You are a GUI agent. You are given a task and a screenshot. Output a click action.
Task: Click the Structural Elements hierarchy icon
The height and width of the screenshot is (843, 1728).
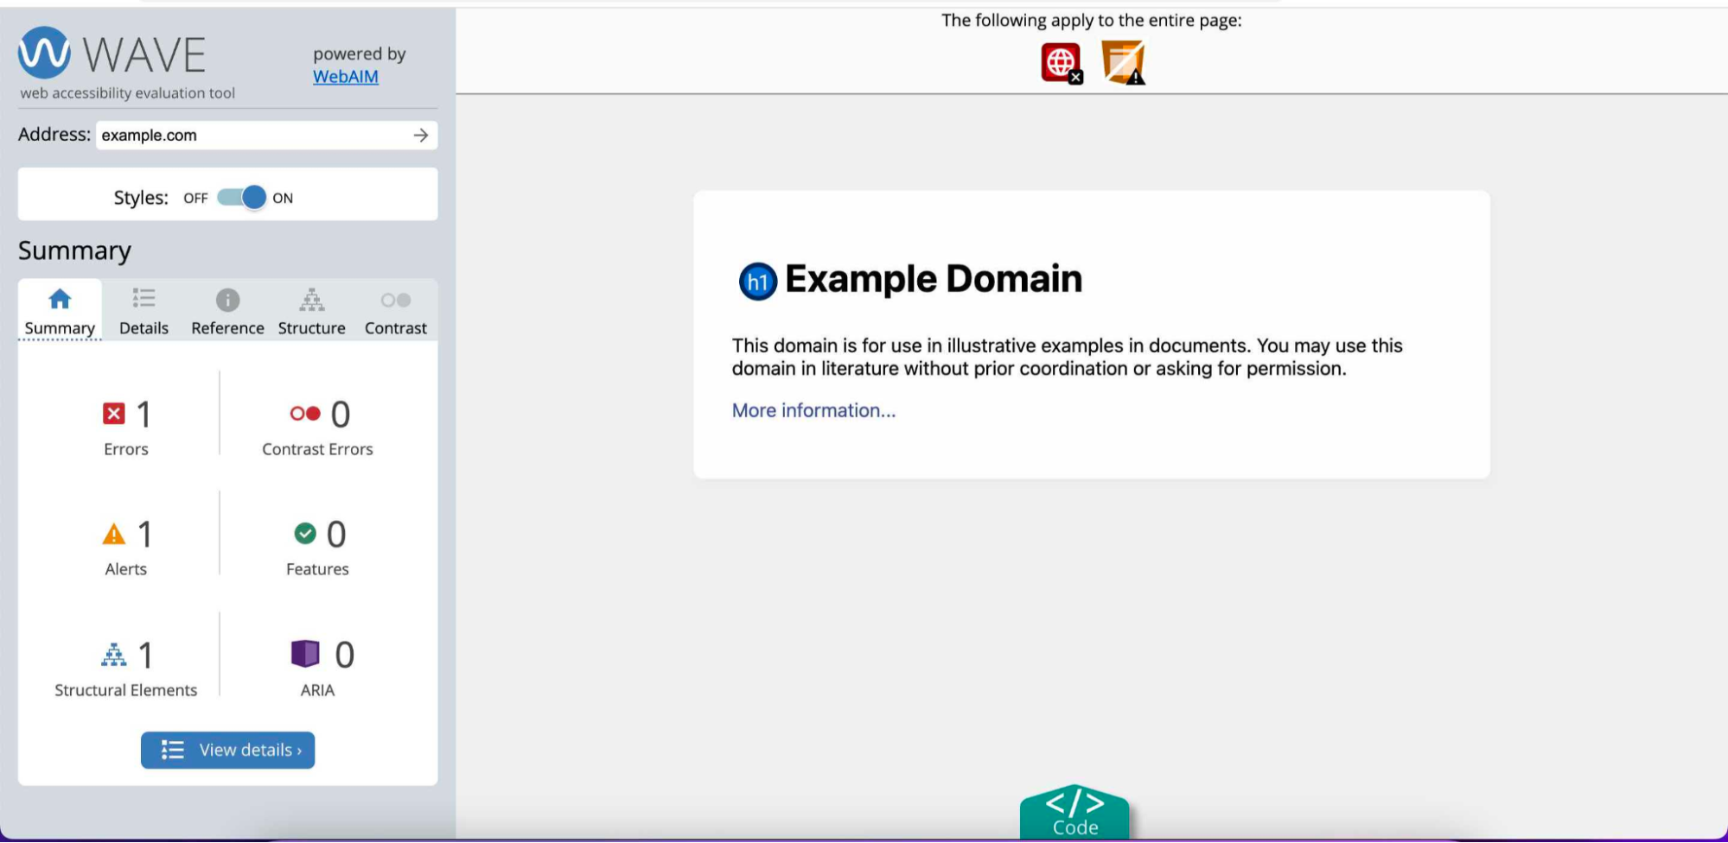(x=114, y=655)
